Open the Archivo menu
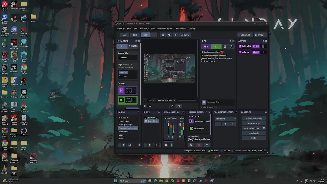Screen dimensions: 327x184 [x=121, y=29]
